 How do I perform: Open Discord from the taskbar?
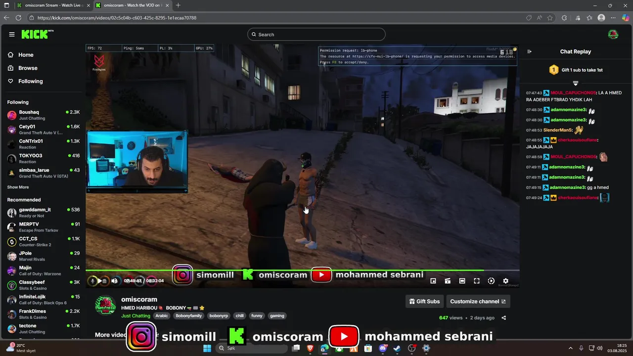coord(383,348)
